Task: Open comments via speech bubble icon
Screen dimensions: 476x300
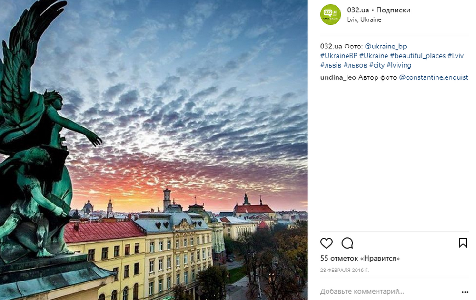Action: click(x=347, y=243)
